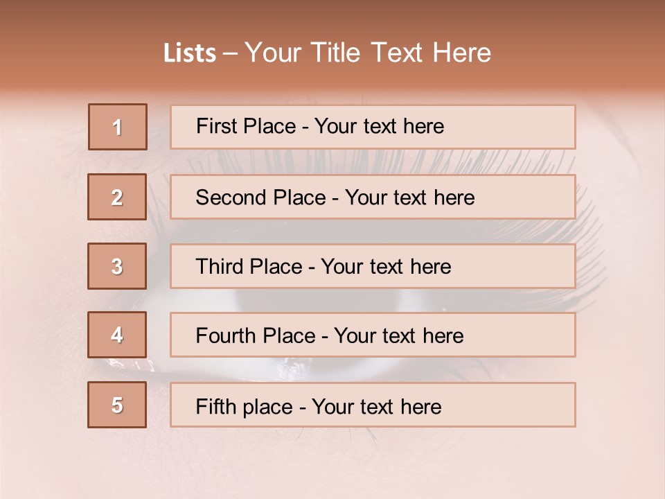Viewport: 665px width, 499px height.
Task: Pick the number 4 box
Action: [117, 335]
